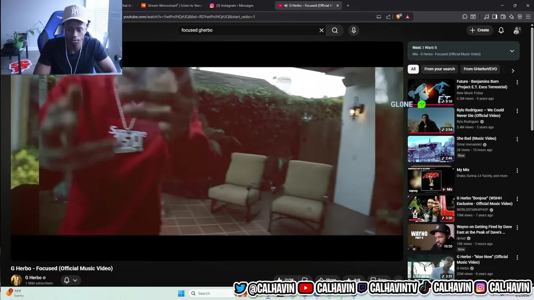Screen dimensions: 534x300
Task: Open more options for She Bad video
Action: [x=517, y=139]
